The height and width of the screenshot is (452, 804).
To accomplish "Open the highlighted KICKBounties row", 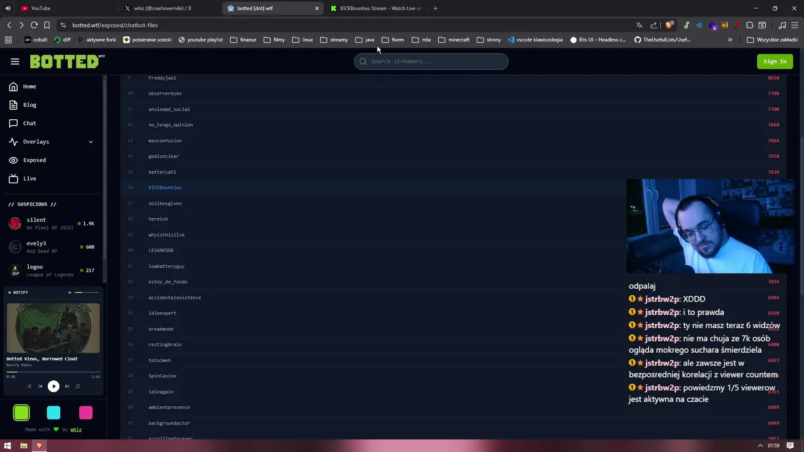I will pyautogui.click(x=452, y=188).
